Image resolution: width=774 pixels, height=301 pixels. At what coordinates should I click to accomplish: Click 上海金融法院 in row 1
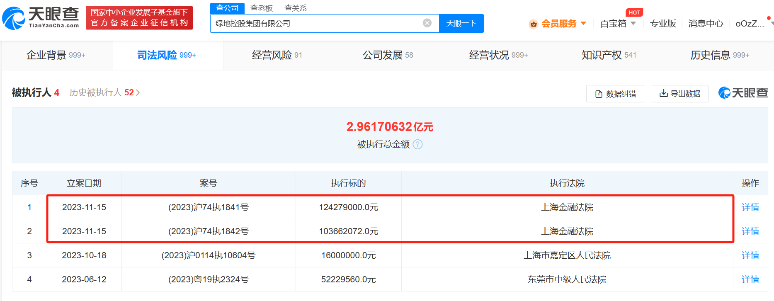[567, 207]
